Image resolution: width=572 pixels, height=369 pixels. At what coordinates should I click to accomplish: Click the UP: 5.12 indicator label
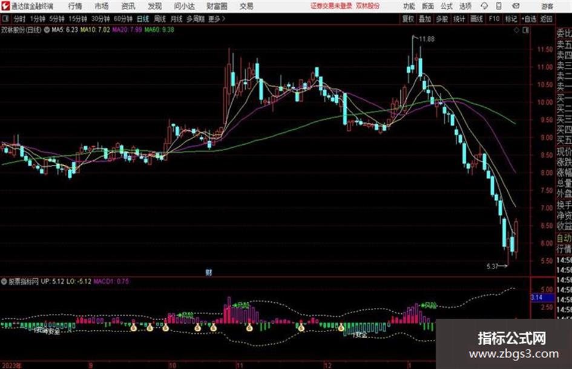[x=53, y=281]
